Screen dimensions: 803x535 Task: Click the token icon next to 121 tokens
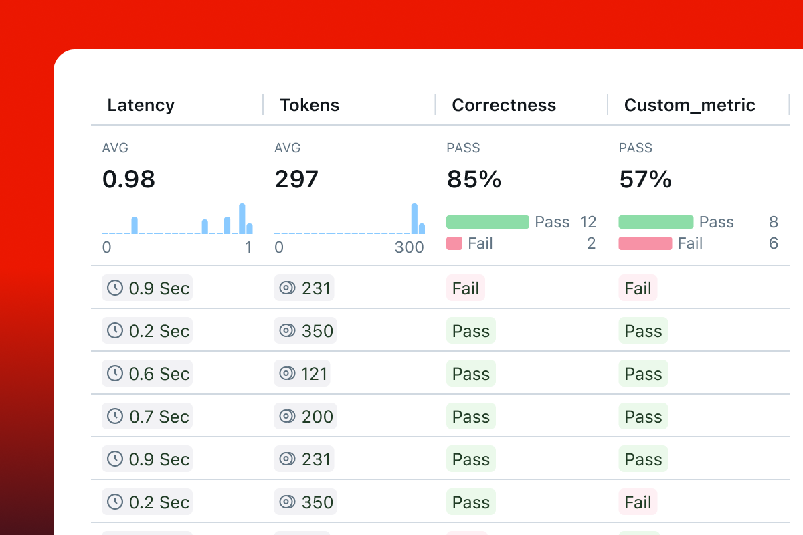pos(286,373)
